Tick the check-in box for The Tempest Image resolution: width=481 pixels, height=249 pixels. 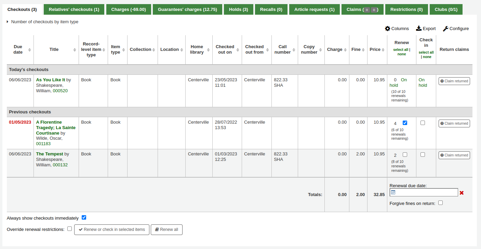point(423,155)
